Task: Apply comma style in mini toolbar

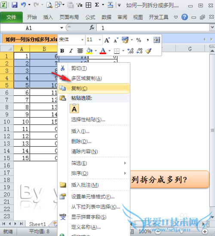Action: (148, 40)
